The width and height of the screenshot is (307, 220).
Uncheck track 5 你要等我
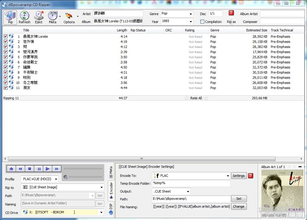coord(5,57)
